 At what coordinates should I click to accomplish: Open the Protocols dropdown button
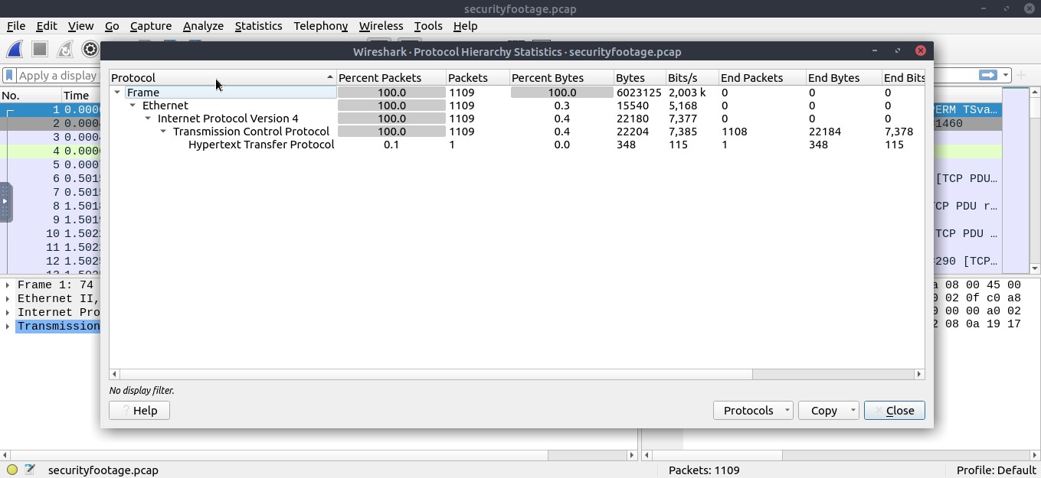coord(752,411)
